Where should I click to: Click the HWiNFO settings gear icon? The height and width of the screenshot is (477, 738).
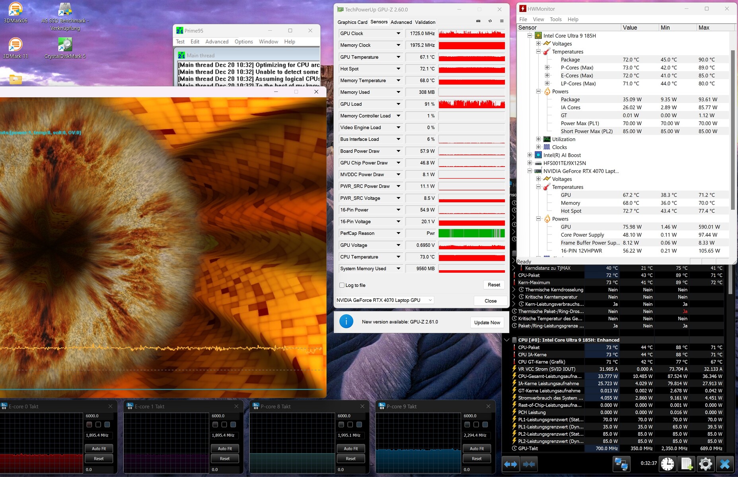[x=705, y=464]
